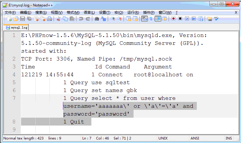Maximize the Notepad++ window

click(222, 4)
